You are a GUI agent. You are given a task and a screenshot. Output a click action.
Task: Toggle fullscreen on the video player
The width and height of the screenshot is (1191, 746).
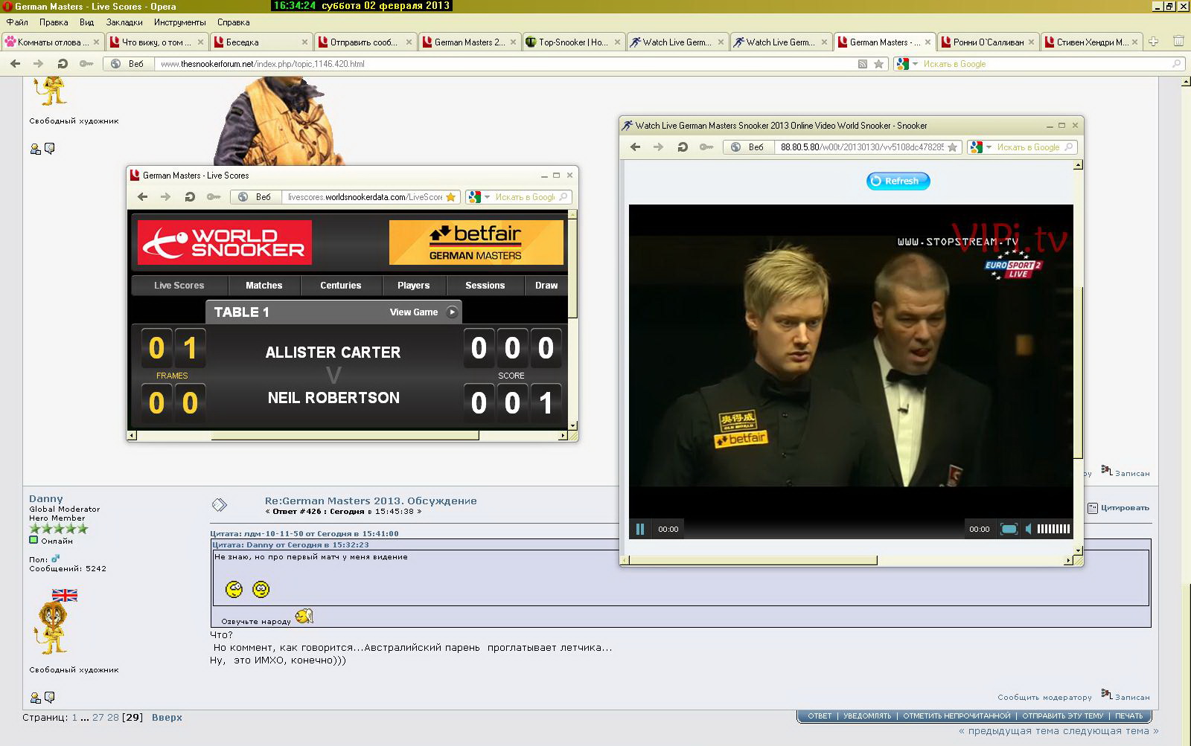coord(1009,529)
